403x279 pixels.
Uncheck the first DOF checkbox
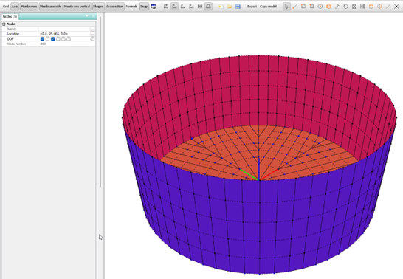pyautogui.click(x=42, y=39)
